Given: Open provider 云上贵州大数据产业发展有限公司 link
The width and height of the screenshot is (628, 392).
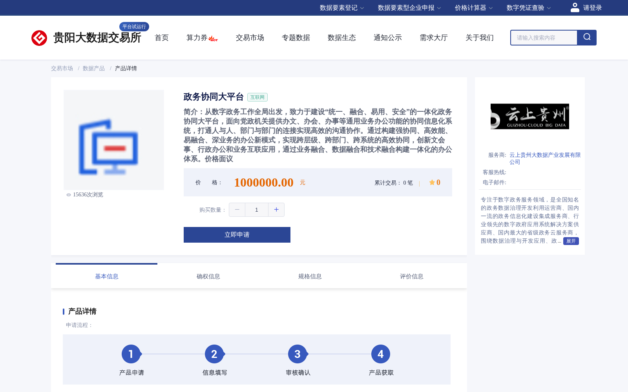Looking at the screenshot, I should pyautogui.click(x=545, y=158).
